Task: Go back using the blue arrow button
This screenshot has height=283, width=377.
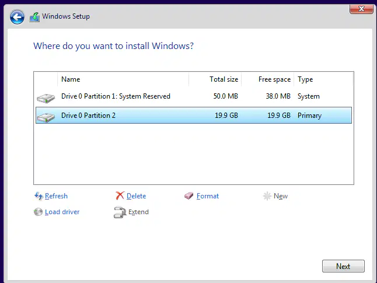Action: coord(17,17)
